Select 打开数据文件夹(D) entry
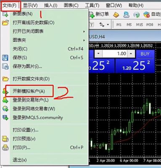 [x=49, y=79]
